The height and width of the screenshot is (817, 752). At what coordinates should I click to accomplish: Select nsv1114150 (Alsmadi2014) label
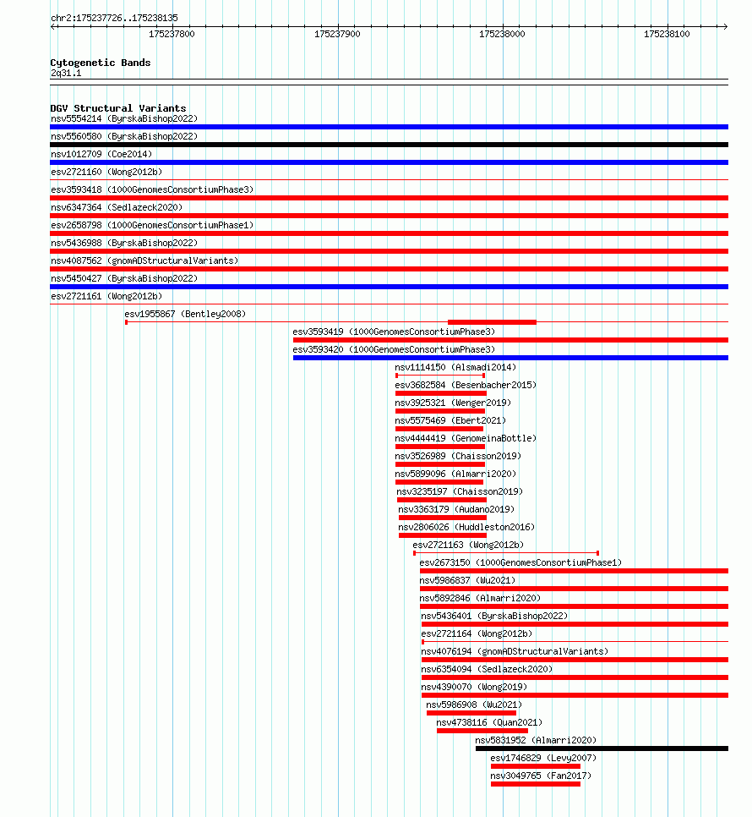click(455, 367)
